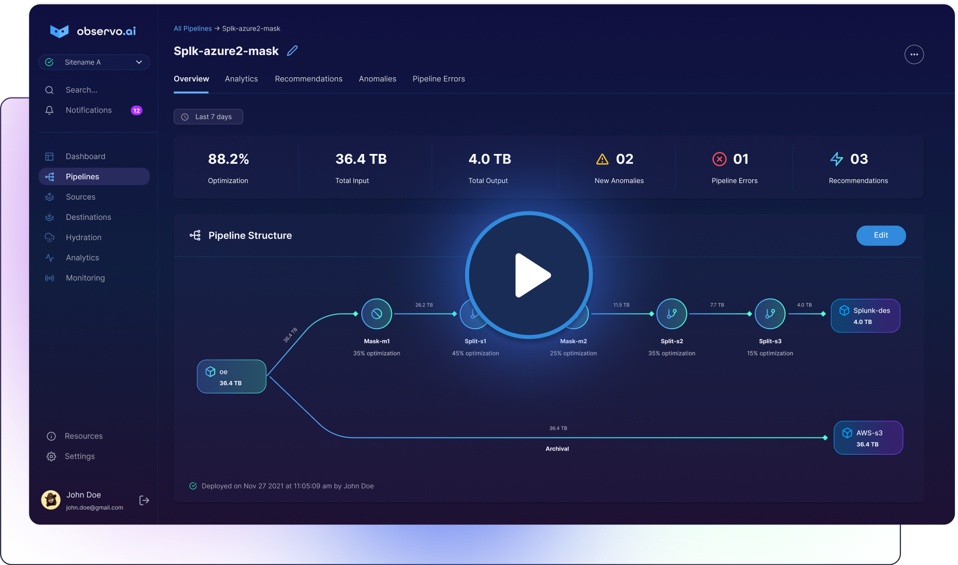
Task: Open the Pipeline Errors tab
Action: point(438,79)
